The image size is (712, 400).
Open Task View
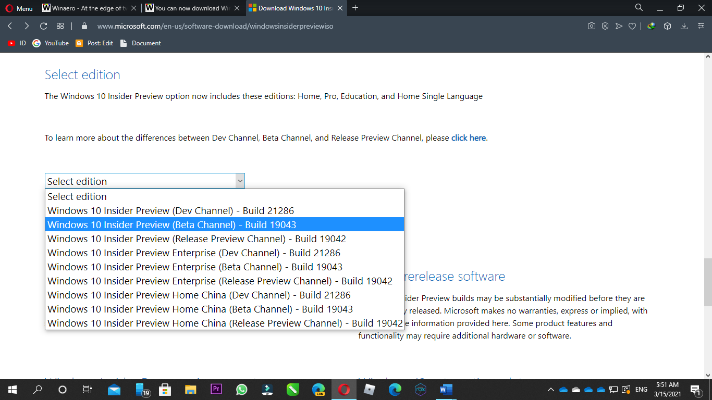point(88,390)
